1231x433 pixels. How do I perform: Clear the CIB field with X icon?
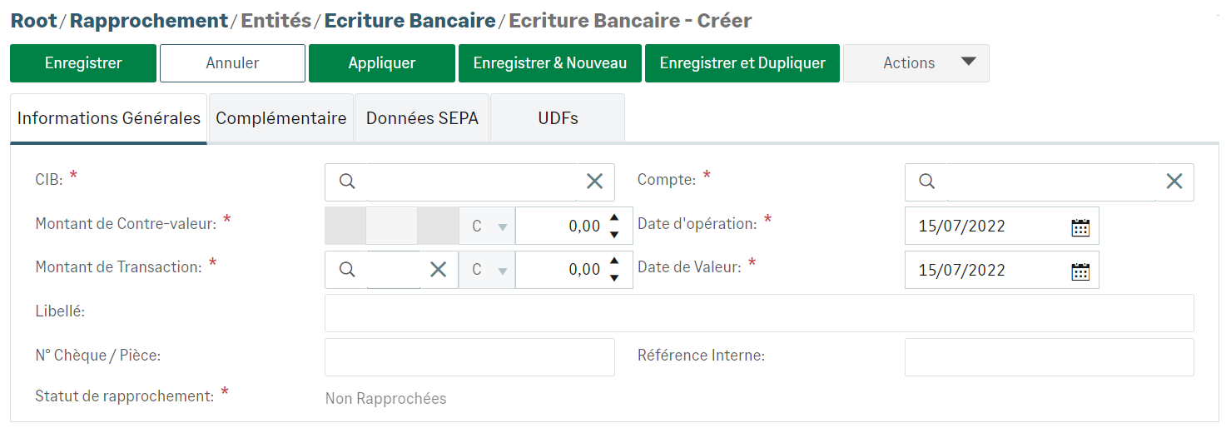point(594,182)
